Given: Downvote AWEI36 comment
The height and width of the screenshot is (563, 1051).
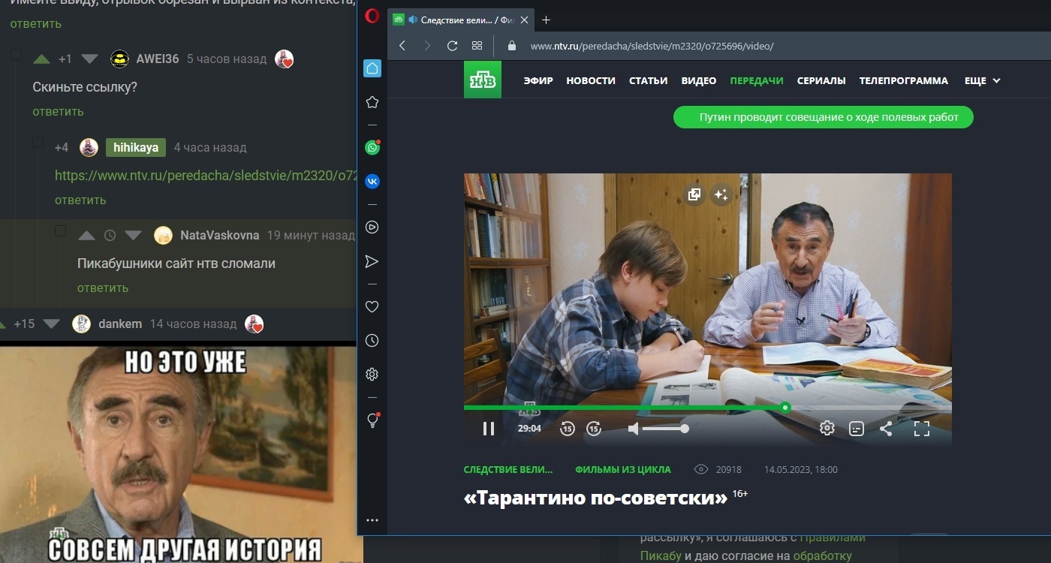Looking at the screenshot, I should tap(89, 59).
